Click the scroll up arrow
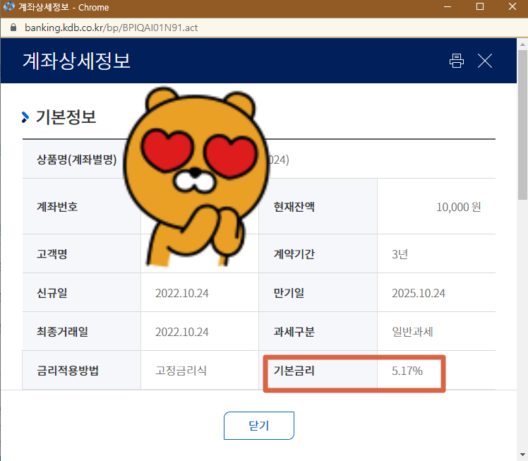This screenshot has height=461, width=528. tap(522, 44)
